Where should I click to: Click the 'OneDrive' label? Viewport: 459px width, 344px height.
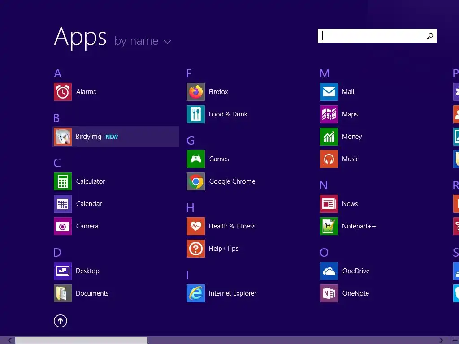(356, 271)
